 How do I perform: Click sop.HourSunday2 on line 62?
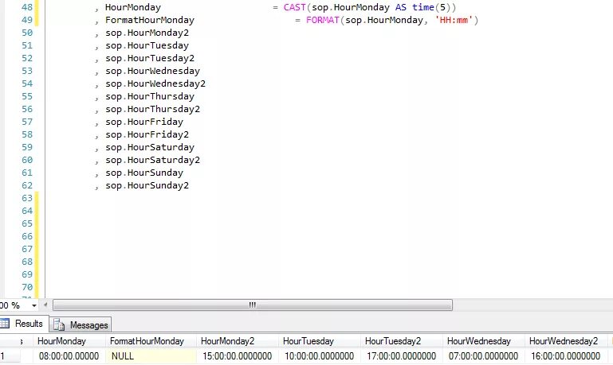[147, 185]
